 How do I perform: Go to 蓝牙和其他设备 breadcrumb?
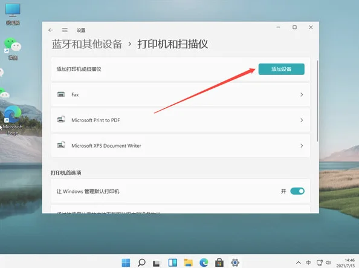point(87,44)
